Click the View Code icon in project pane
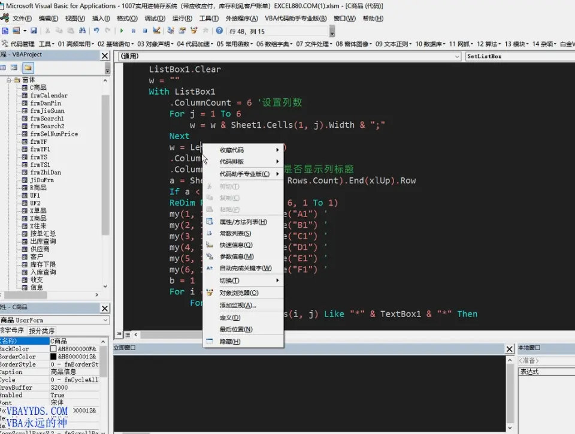 pyautogui.click(x=3, y=68)
